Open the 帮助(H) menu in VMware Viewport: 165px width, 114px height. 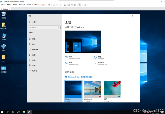(37, 5)
